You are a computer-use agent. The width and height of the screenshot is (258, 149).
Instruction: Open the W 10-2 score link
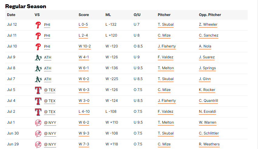click(85, 46)
